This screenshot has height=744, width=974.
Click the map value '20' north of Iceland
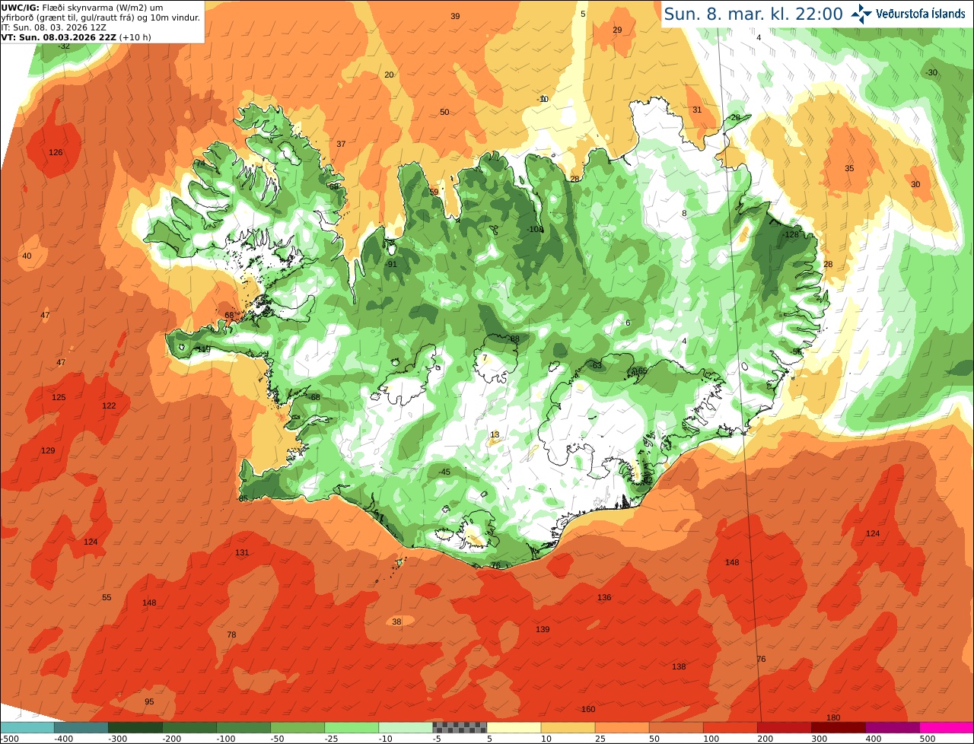click(x=389, y=75)
